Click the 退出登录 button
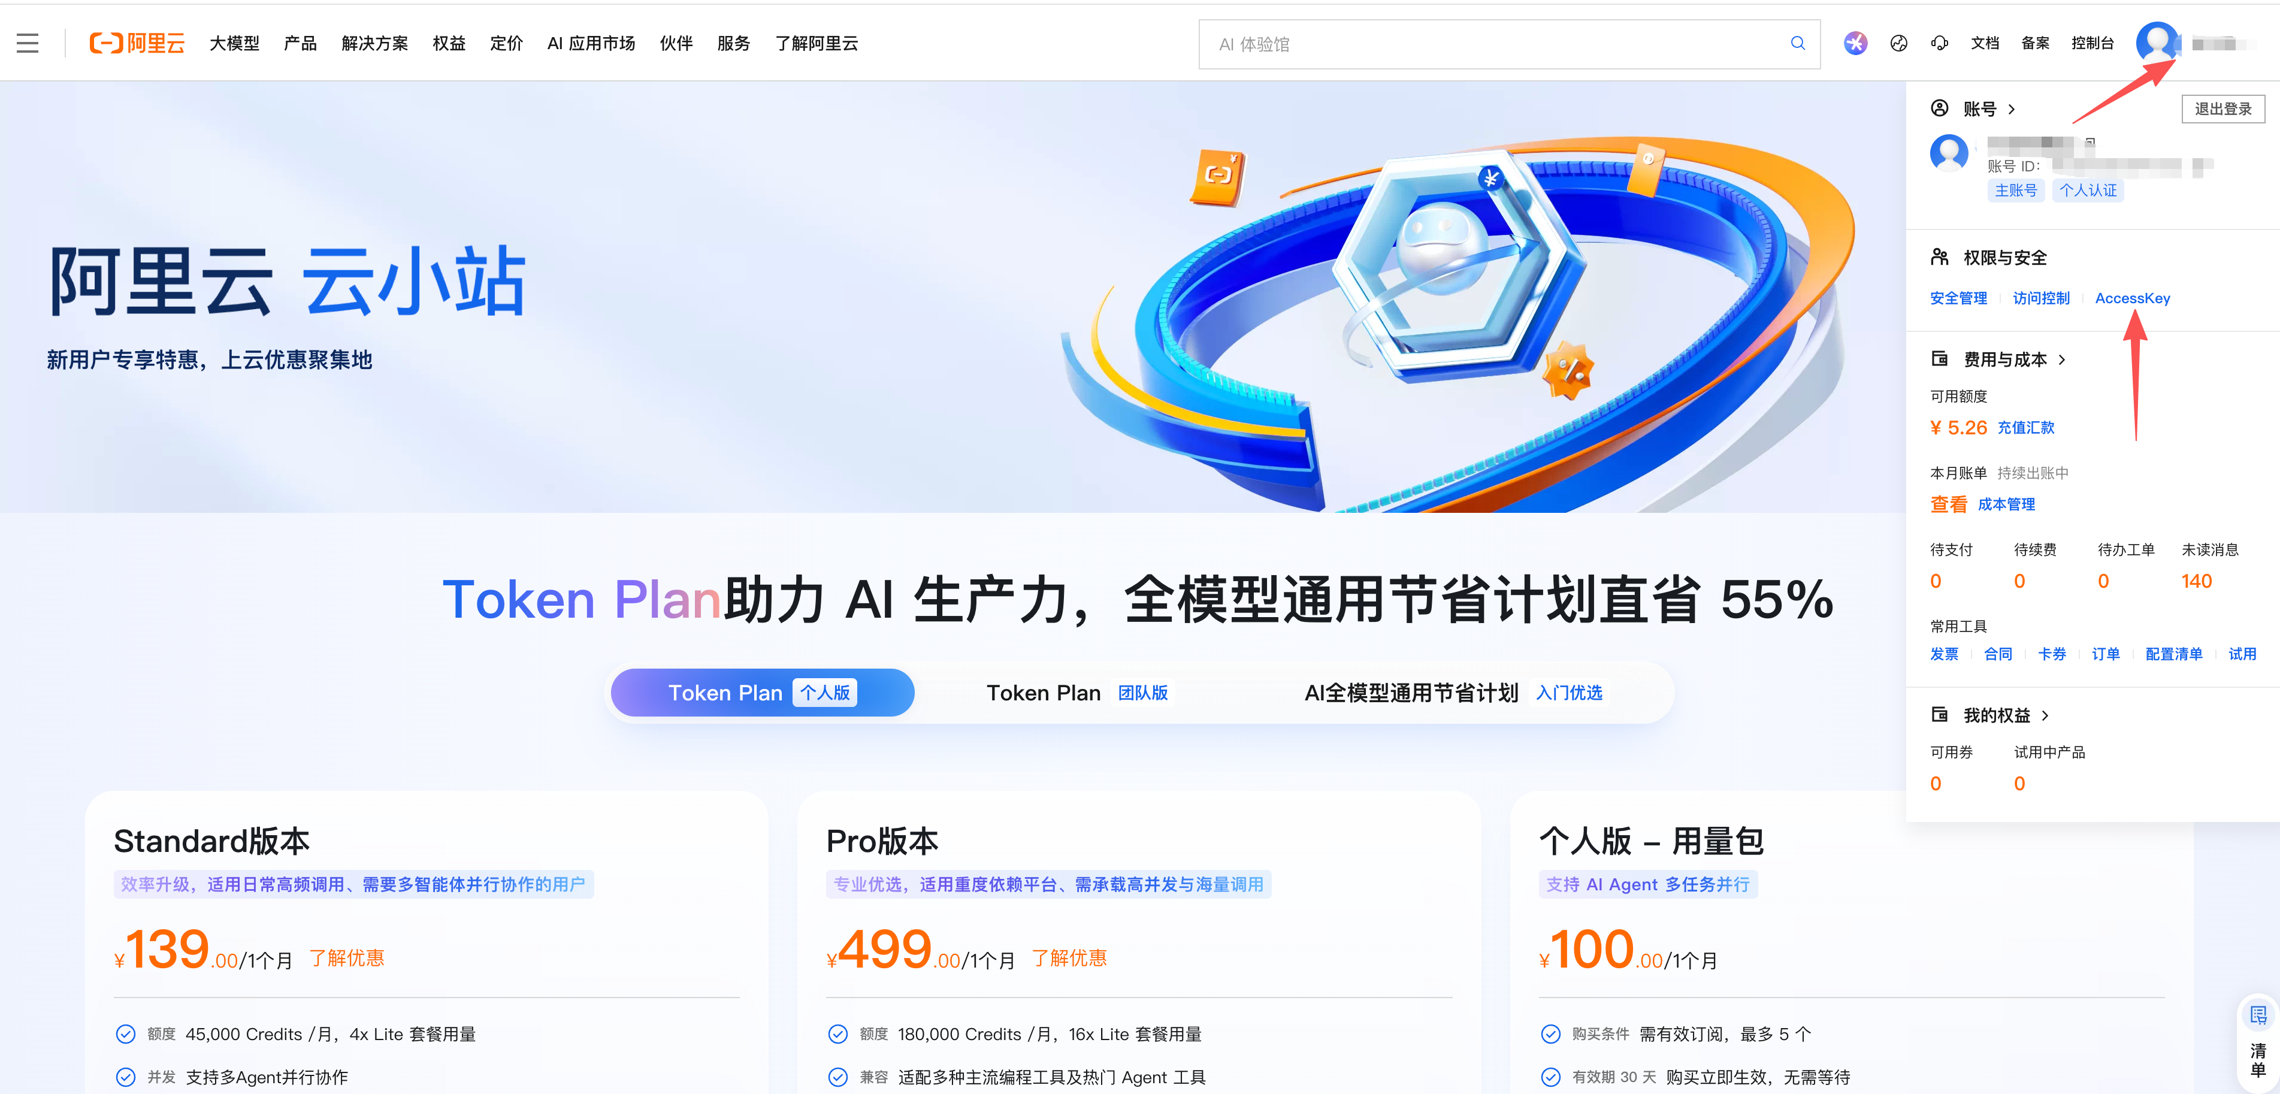Screen dimensions: 2280x1094 pyautogui.click(x=2222, y=109)
